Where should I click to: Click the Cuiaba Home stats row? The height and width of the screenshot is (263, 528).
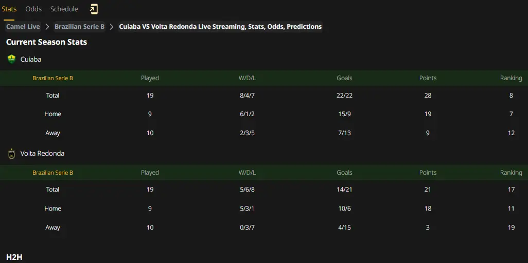[x=264, y=114]
